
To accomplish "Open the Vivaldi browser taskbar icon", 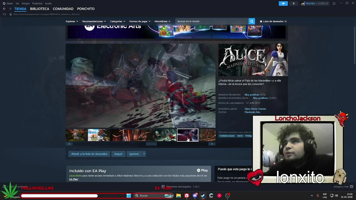I will tap(187, 196).
